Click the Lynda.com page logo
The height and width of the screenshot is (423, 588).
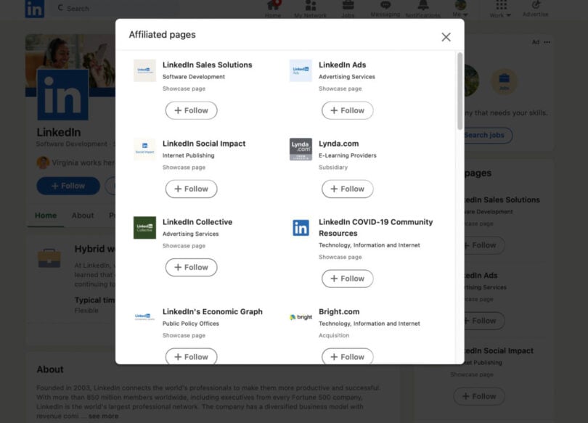coord(300,149)
